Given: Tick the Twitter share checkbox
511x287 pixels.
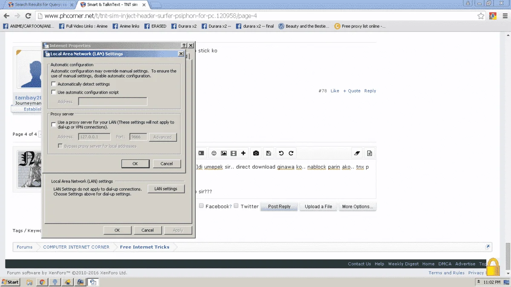Looking at the screenshot, I should [x=236, y=206].
